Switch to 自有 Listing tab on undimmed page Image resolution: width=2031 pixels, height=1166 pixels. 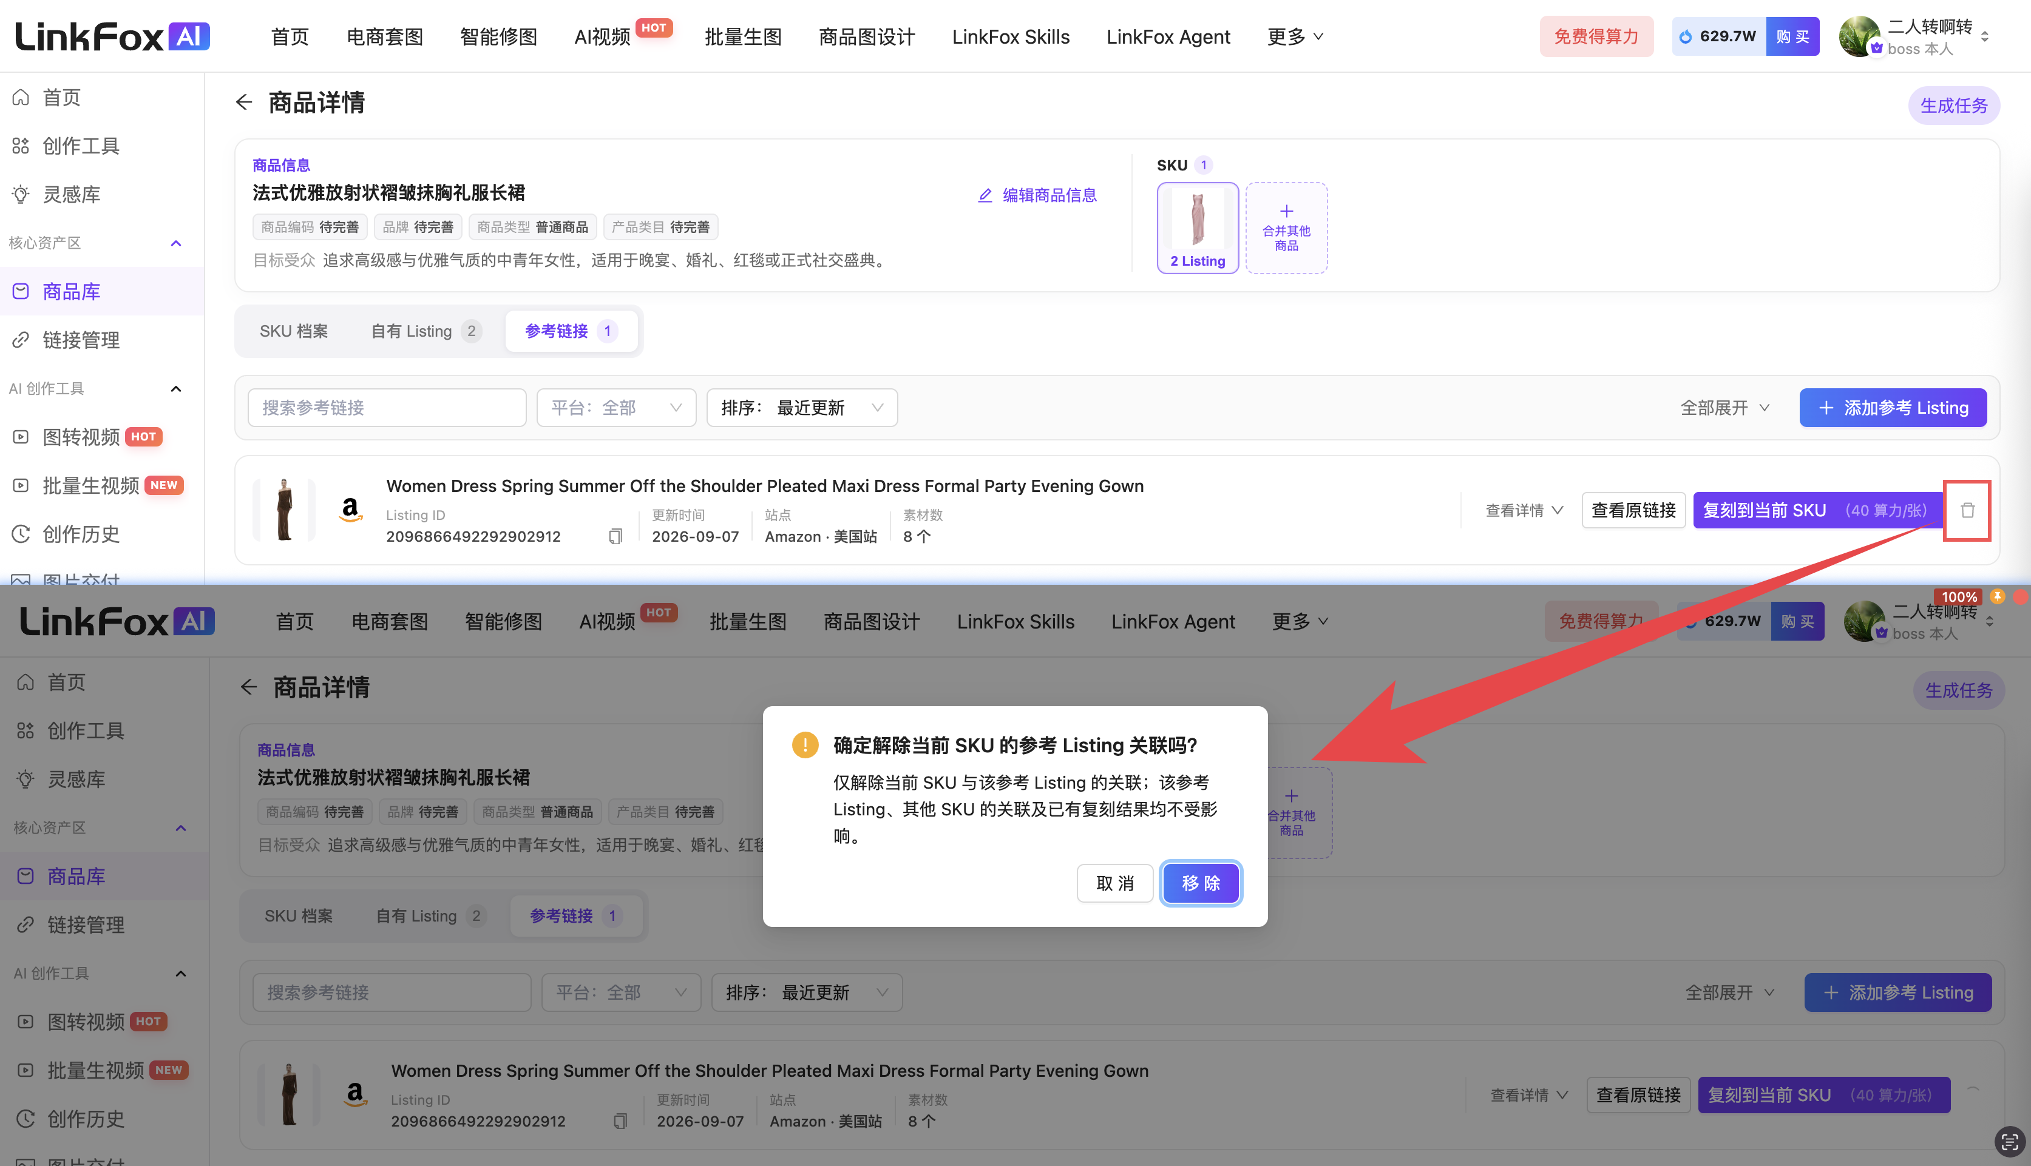(426, 331)
